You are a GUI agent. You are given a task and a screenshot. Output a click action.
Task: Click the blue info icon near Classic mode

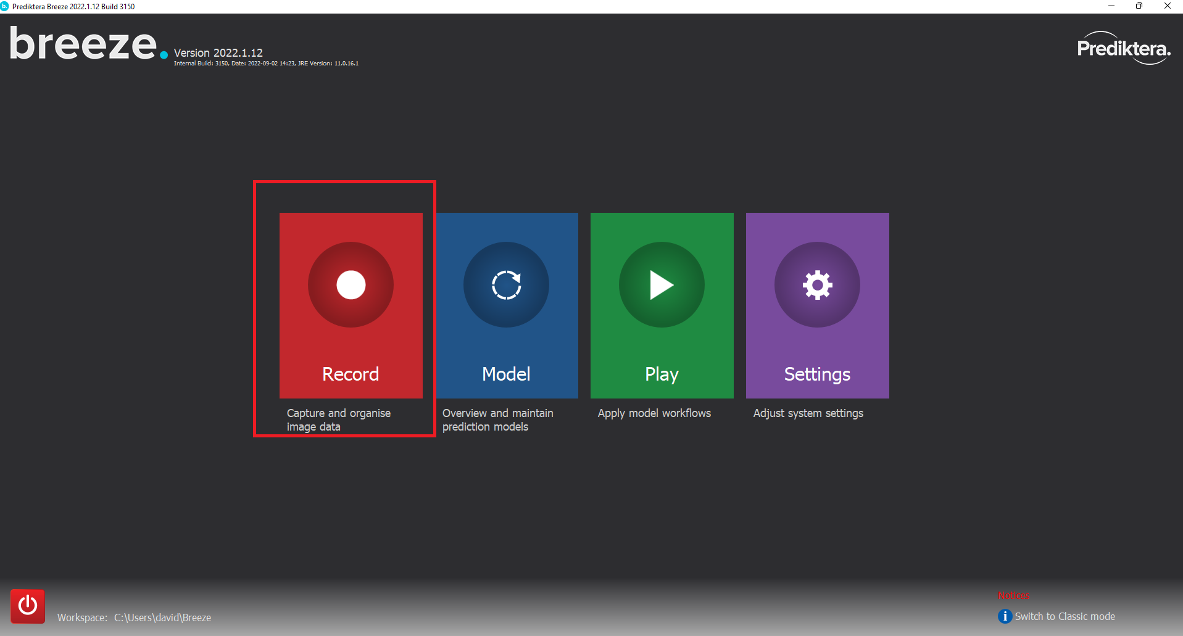coord(1005,616)
